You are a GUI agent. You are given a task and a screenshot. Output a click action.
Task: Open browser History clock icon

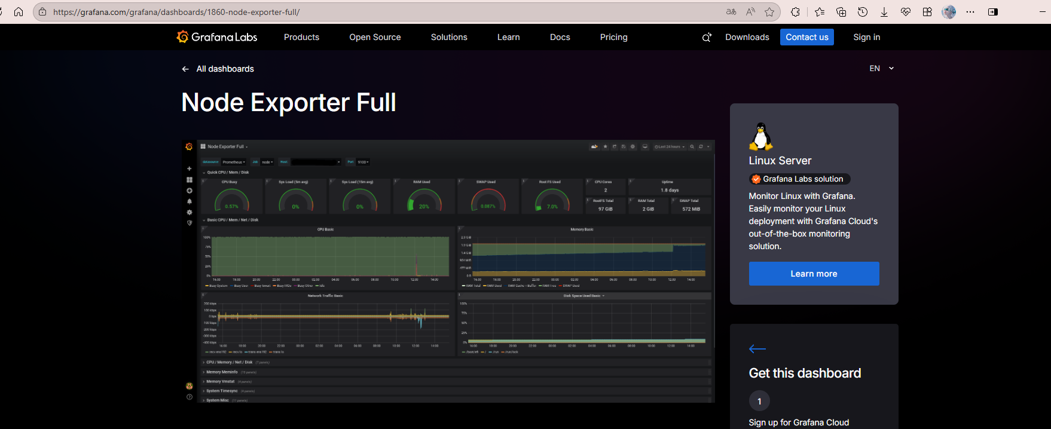tap(863, 12)
